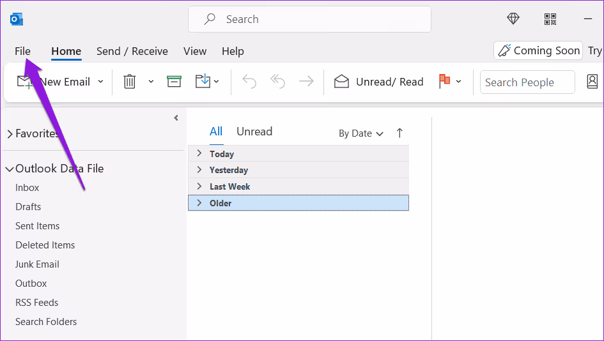Click the Coming Soon button
The image size is (604, 341).
click(538, 50)
